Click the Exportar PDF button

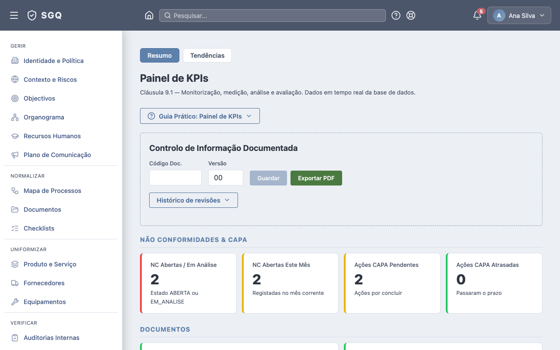coord(316,178)
